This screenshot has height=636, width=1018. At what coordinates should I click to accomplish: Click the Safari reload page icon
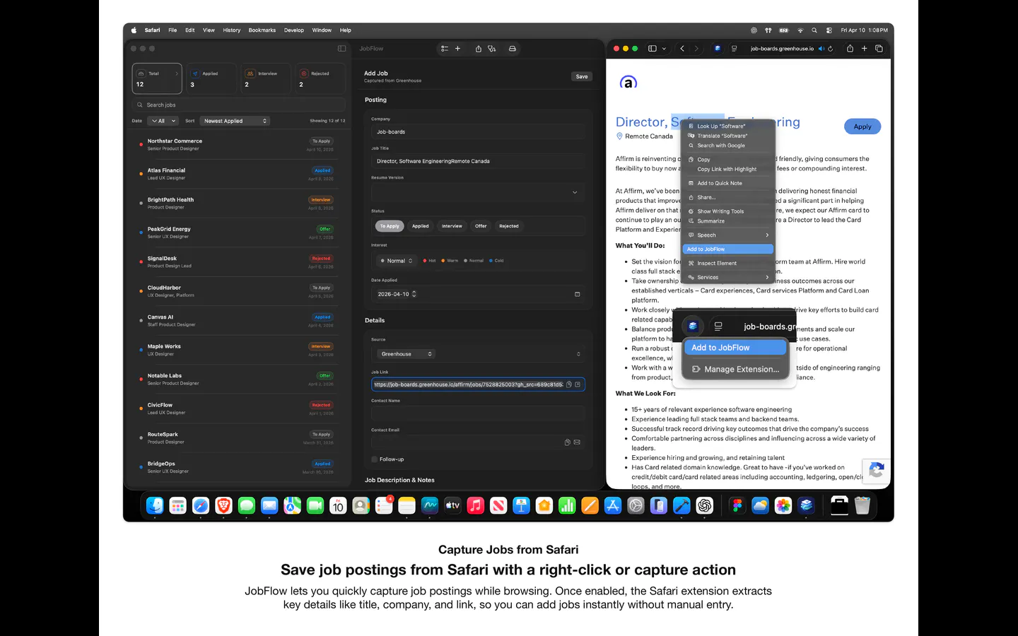[830, 49]
